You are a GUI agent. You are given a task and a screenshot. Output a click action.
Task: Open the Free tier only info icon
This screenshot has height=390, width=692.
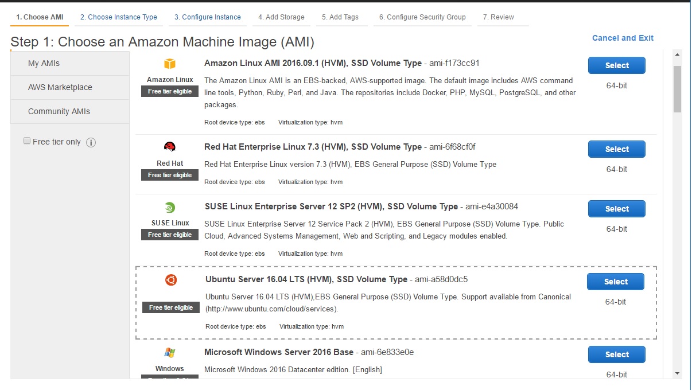click(x=91, y=142)
